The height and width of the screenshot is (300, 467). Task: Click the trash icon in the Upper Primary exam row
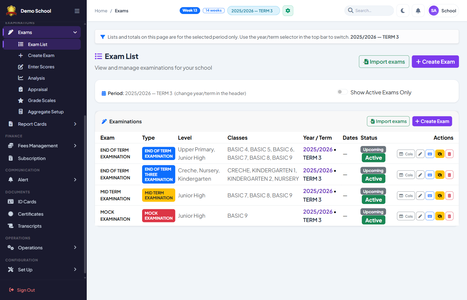[449, 154]
